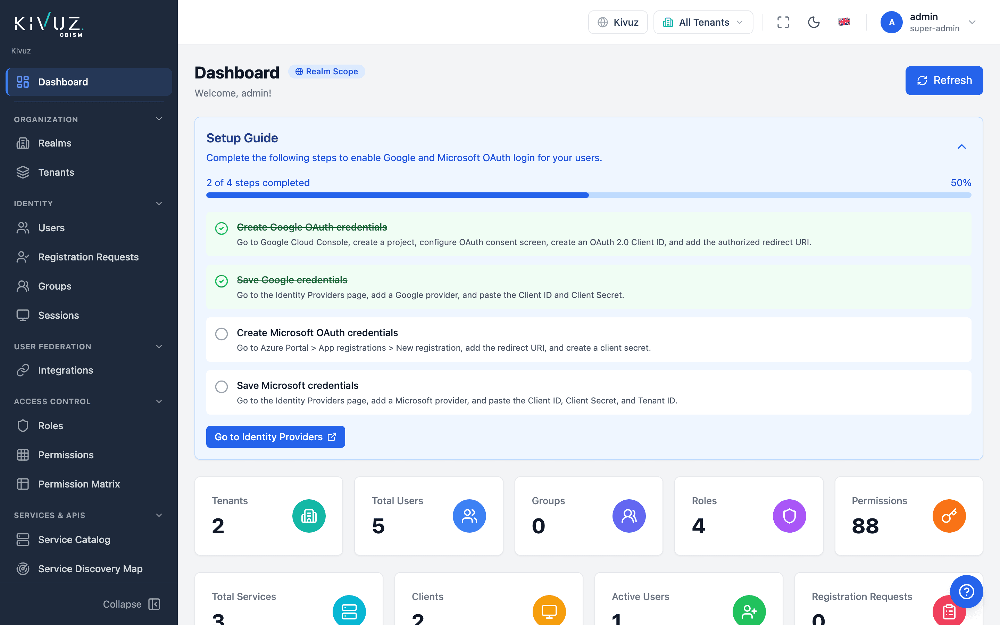Open Service Discovery Map link
The height and width of the screenshot is (625, 1000).
pyautogui.click(x=89, y=568)
